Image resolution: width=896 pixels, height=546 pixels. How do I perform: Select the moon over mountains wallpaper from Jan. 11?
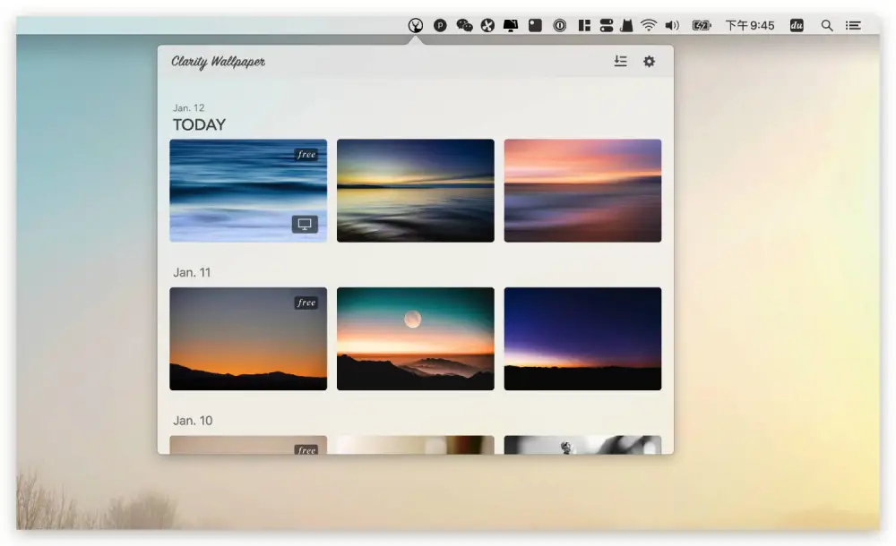(x=416, y=338)
